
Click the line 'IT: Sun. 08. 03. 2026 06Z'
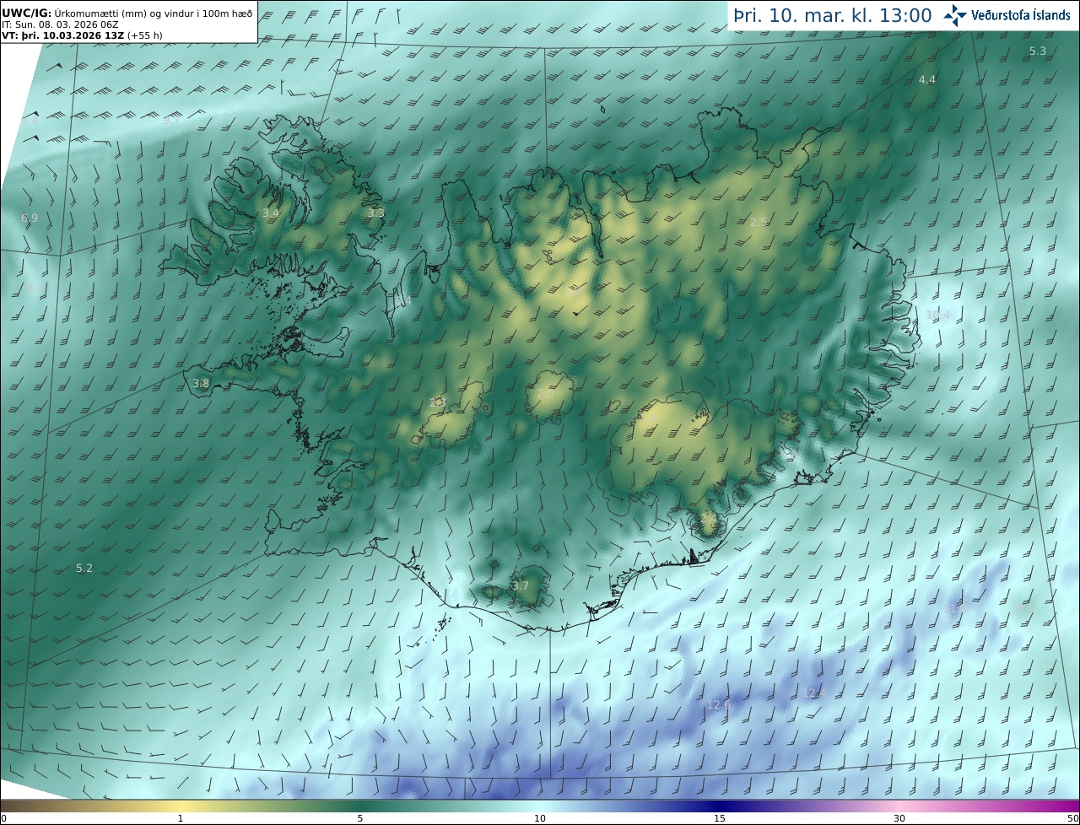[x=58, y=24]
